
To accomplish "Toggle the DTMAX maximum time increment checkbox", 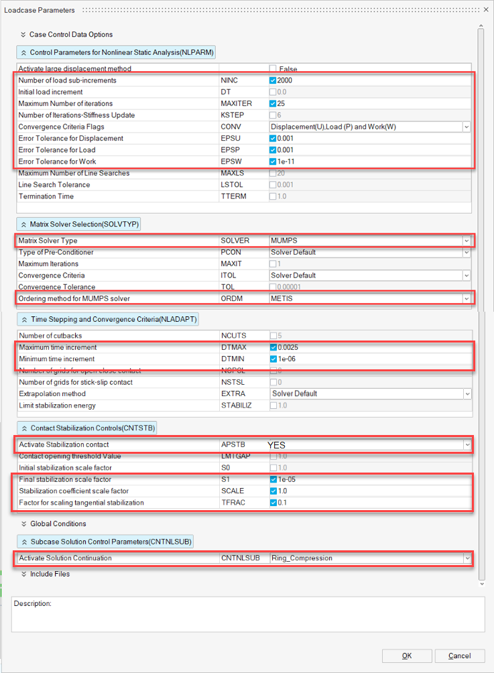I will [273, 347].
